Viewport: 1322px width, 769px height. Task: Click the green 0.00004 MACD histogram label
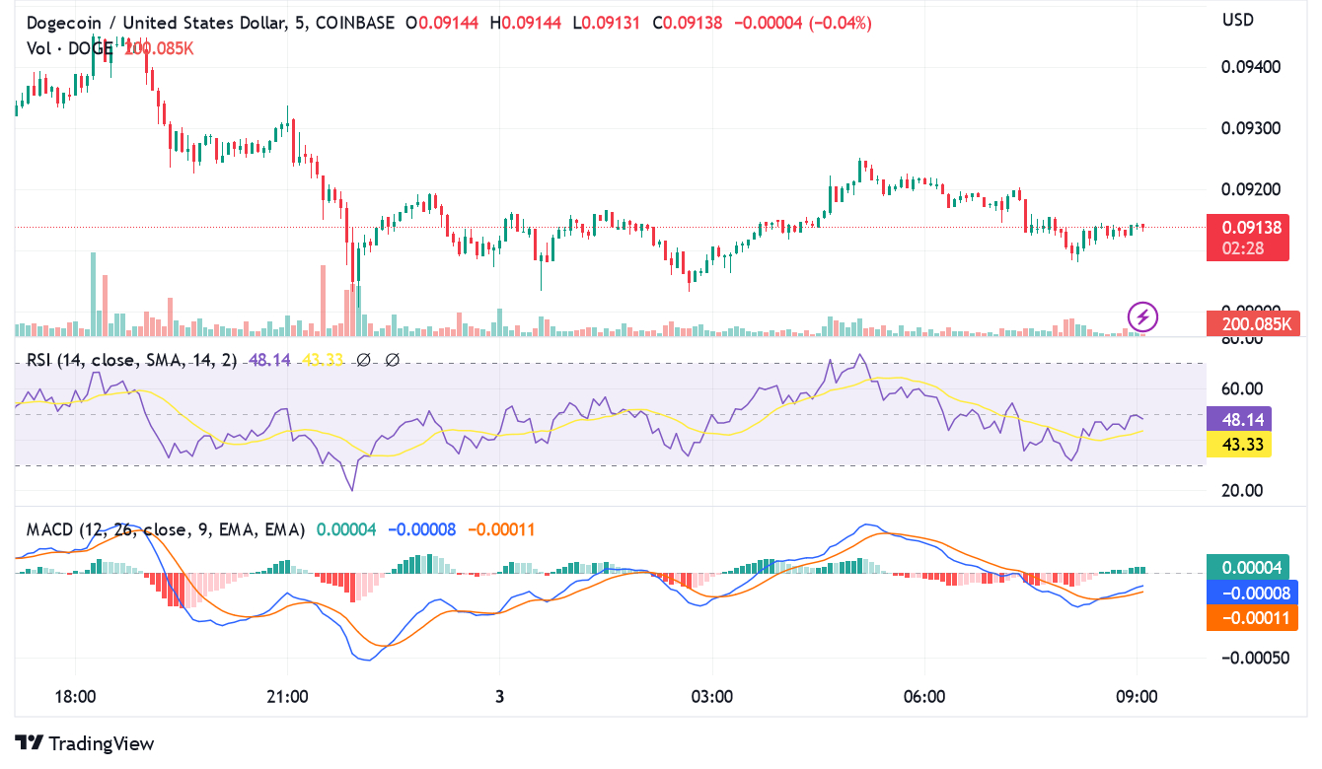click(1249, 567)
